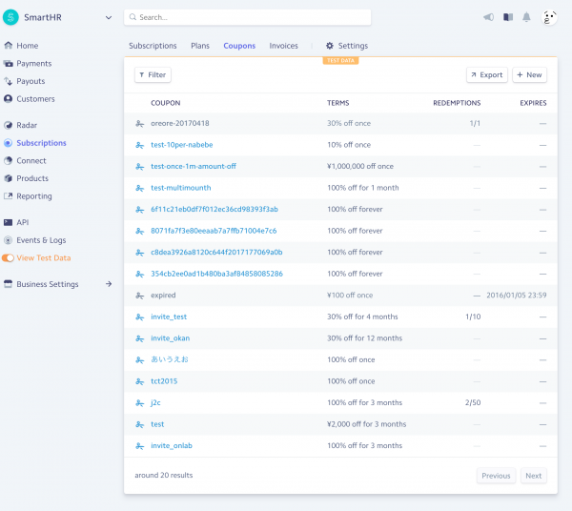Click the Business Settings sidebar icon
This screenshot has height=511, width=572.
[8, 284]
